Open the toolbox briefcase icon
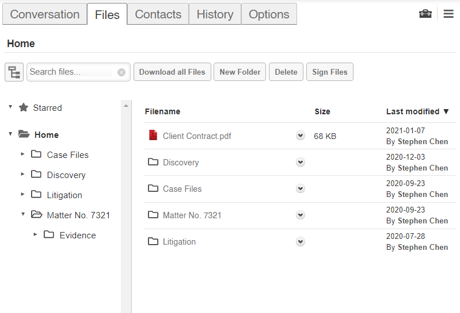 coord(425,14)
